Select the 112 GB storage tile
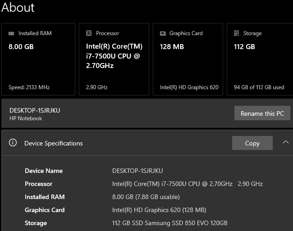Image resolution: width=293 pixels, height=231 pixels. [260, 59]
